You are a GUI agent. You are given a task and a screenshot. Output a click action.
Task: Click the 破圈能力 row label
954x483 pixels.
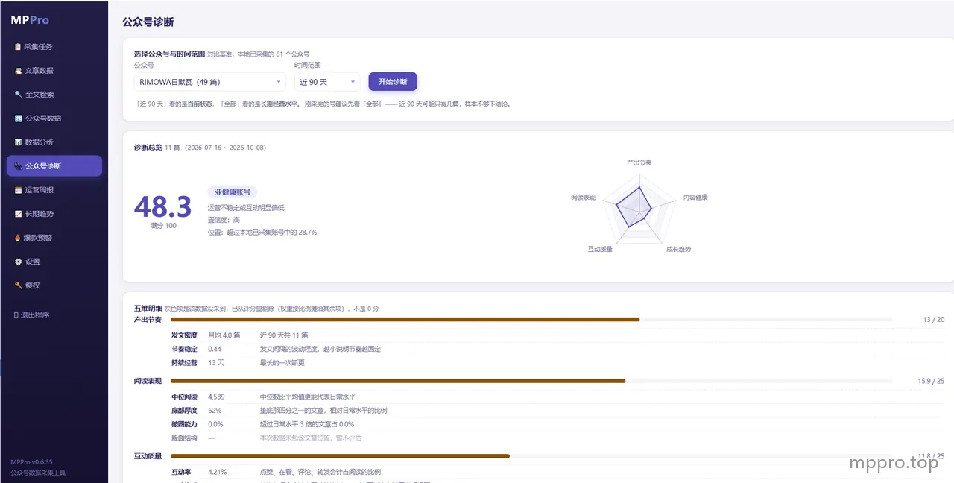[184, 424]
